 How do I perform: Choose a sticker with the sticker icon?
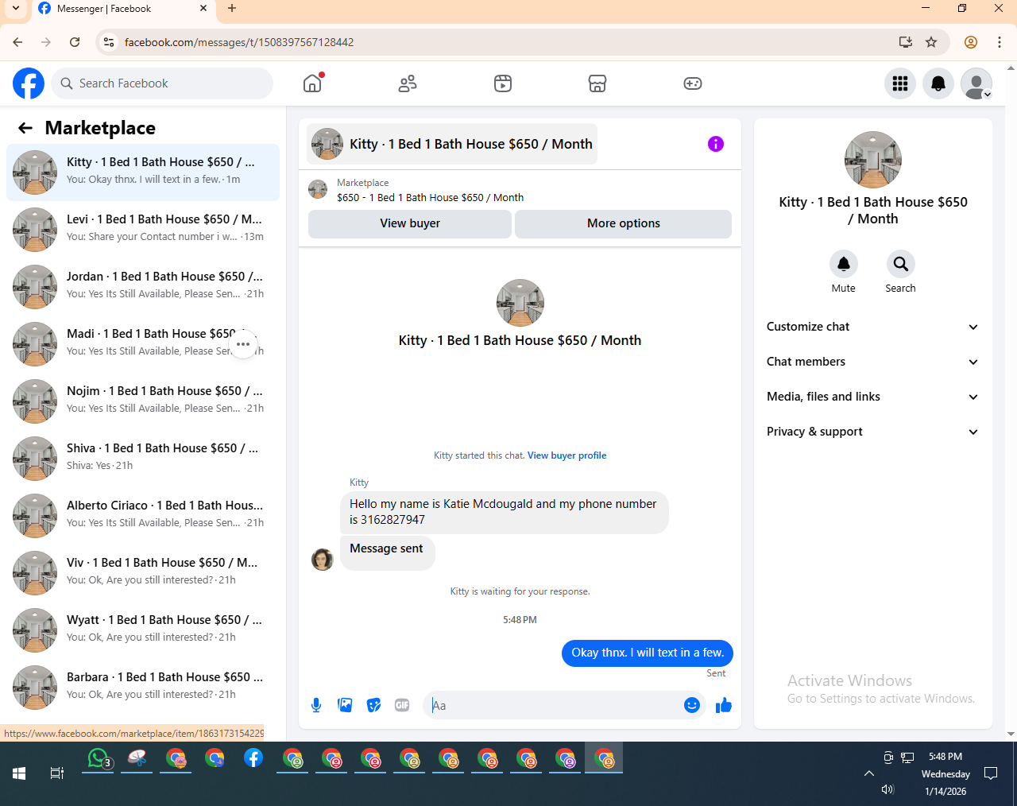pyautogui.click(x=373, y=705)
